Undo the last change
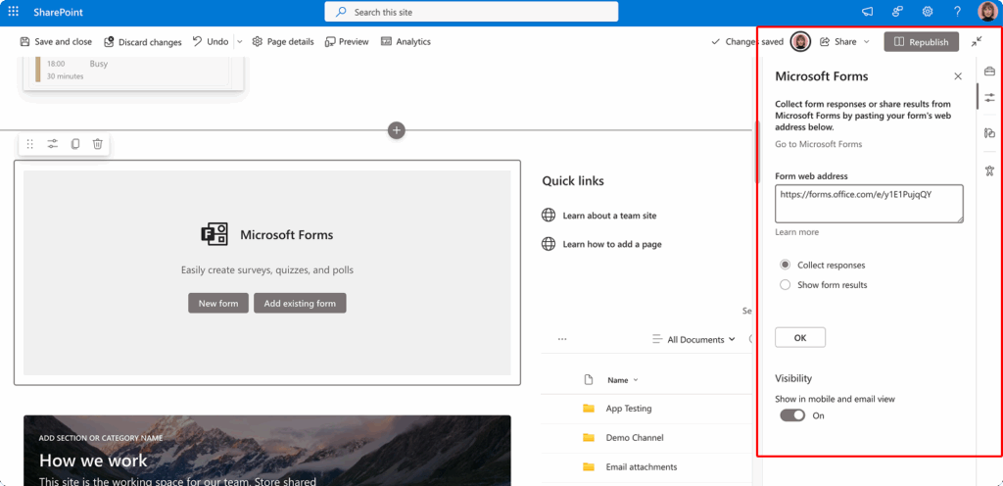The width and height of the screenshot is (1003, 486). 211,41
